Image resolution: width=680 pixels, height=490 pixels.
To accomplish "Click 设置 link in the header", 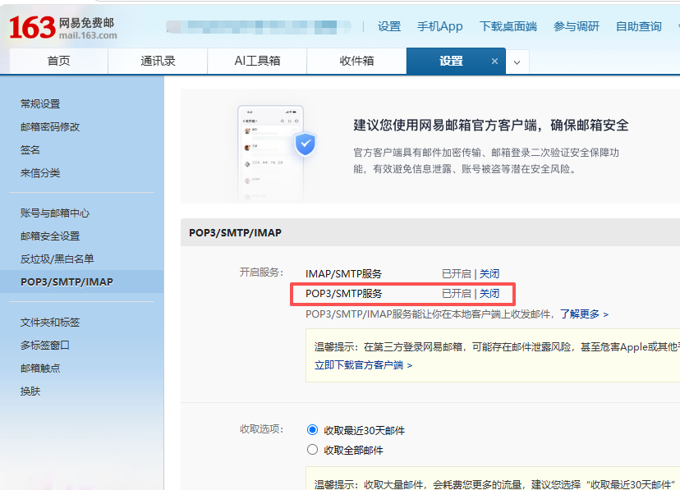I will pyautogui.click(x=389, y=27).
